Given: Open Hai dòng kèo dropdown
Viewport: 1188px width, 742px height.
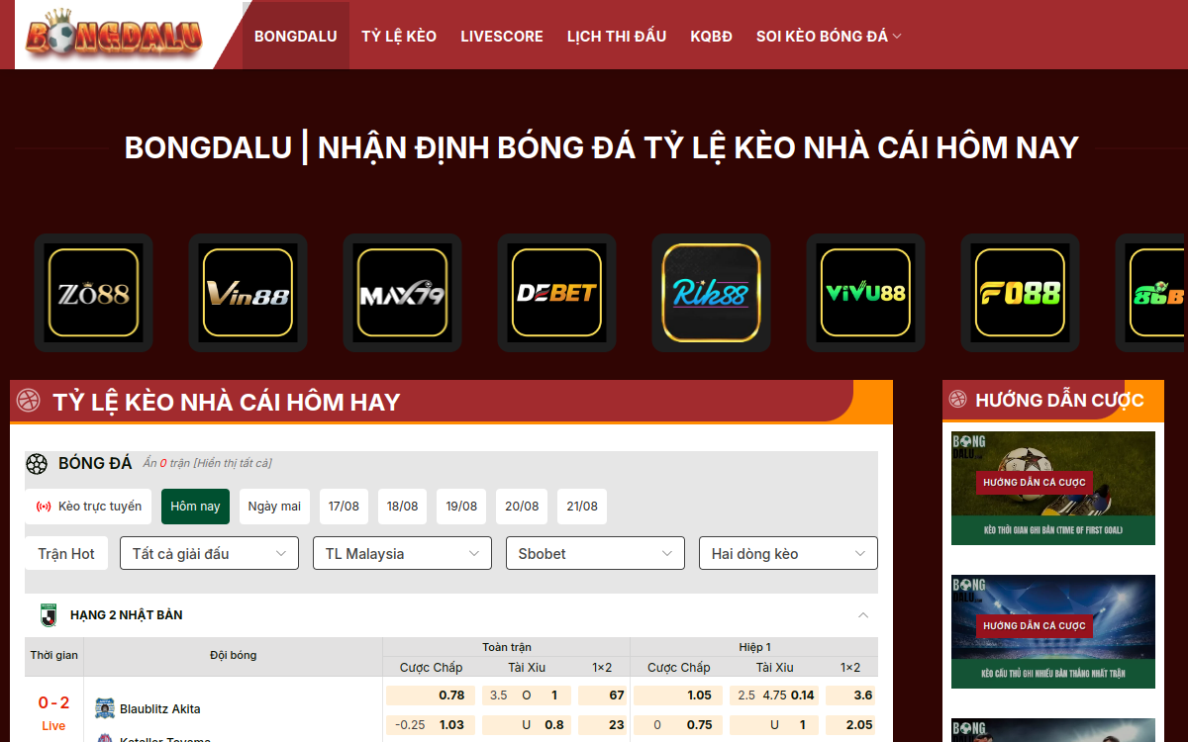Looking at the screenshot, I should (x=788, y=554).
